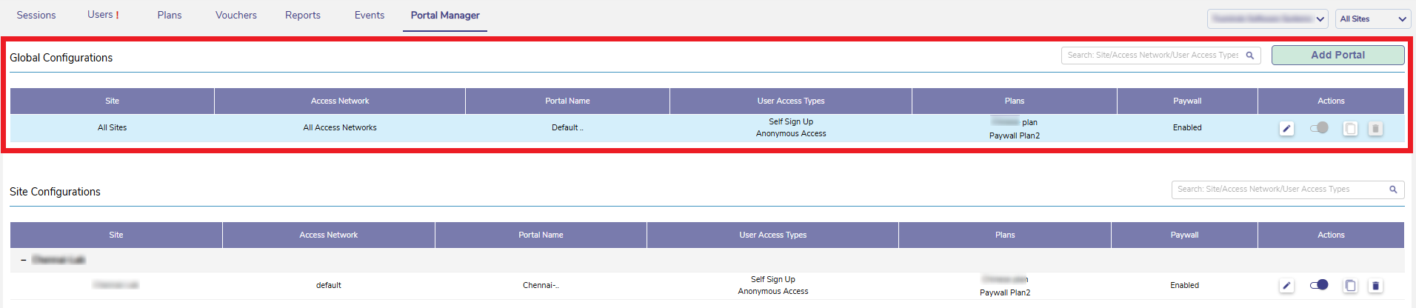
Task: Edit the All Sites global portal
Action: [1286, 129]
